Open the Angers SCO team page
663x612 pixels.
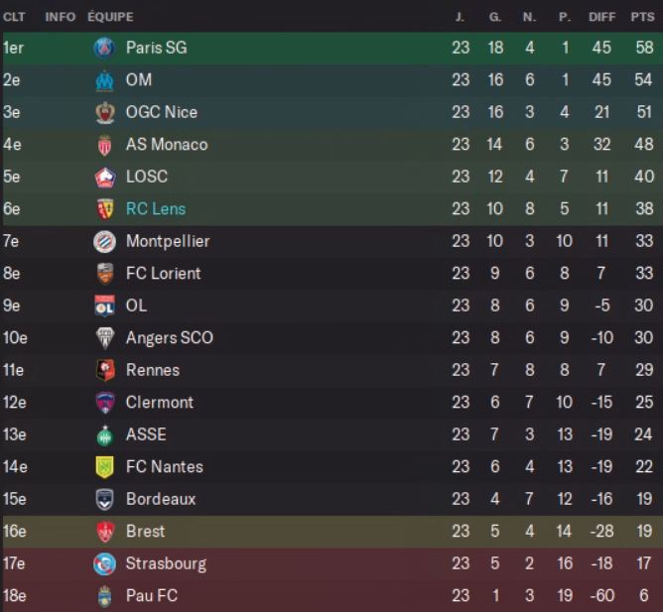170,338
